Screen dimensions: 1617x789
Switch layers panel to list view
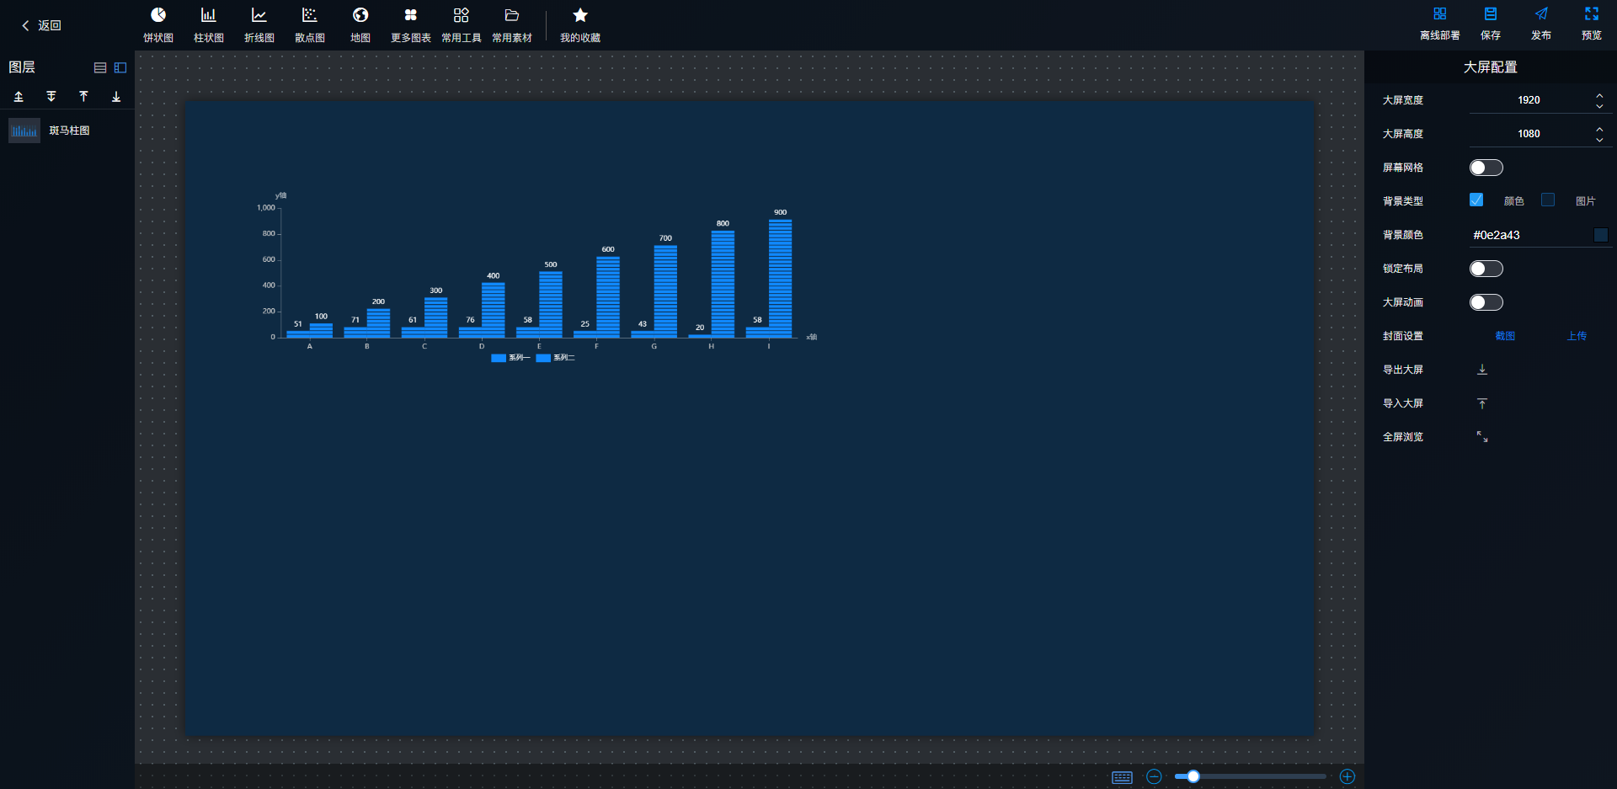tap(100, 67)
